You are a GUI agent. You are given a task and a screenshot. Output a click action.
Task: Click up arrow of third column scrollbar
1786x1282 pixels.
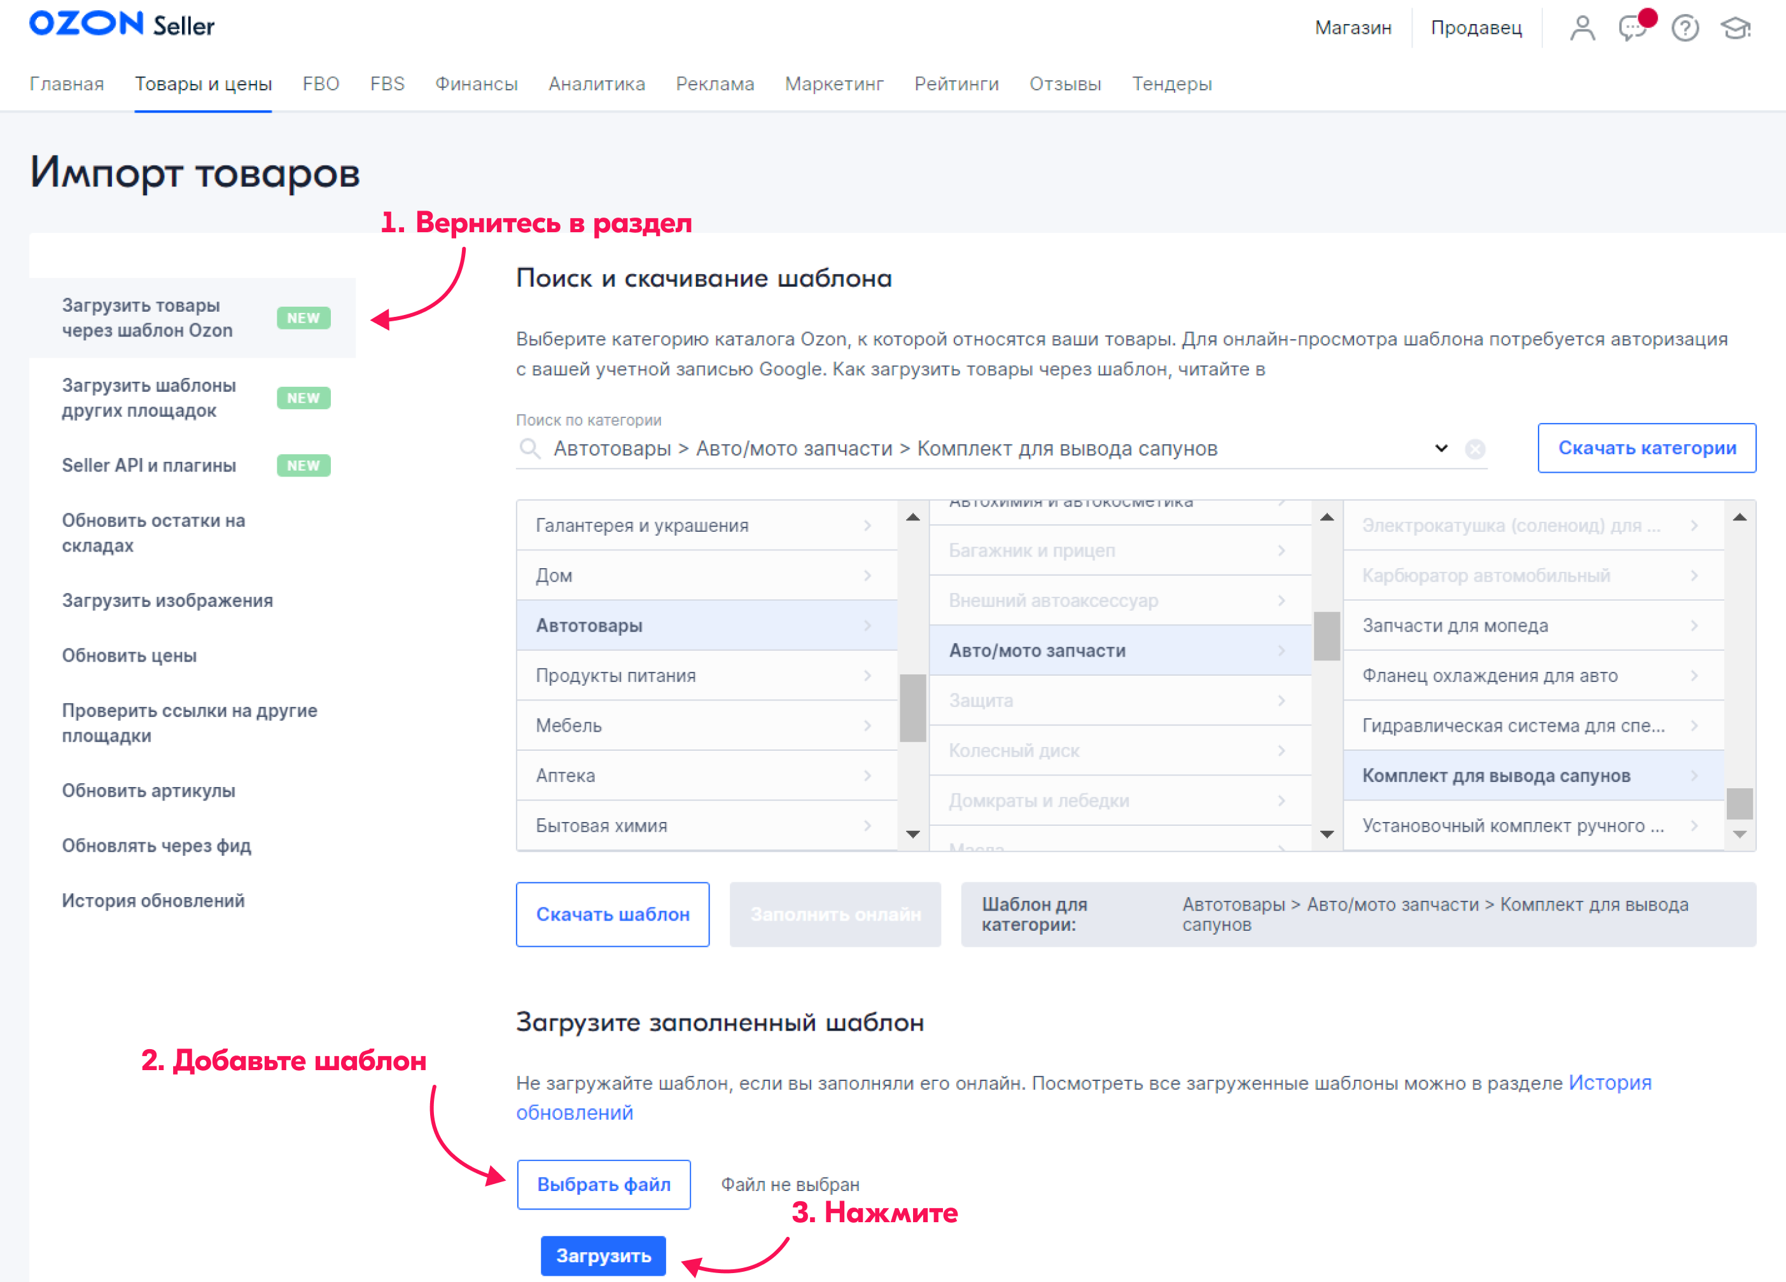[x=1740, y=517]
